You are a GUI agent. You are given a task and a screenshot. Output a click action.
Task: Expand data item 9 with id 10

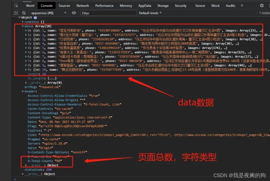pos(26,70)
